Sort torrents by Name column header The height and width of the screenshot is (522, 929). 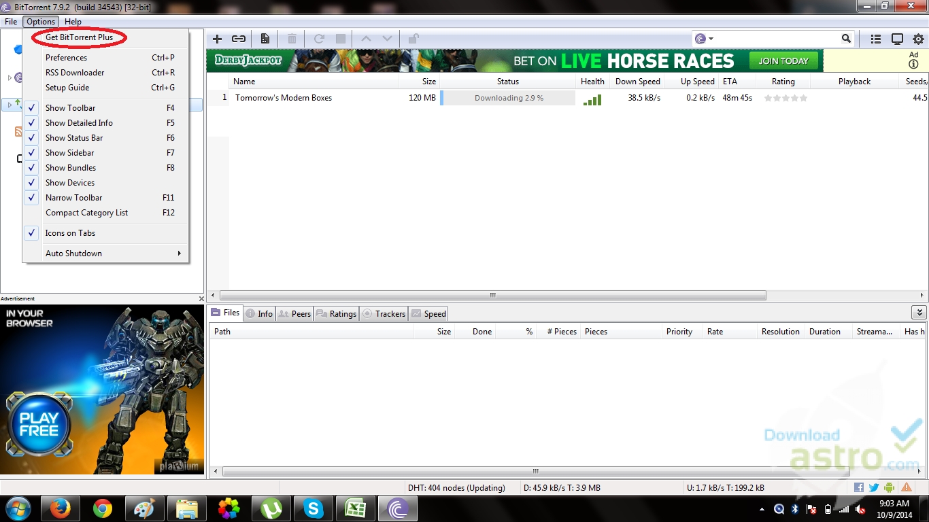tap(314, 82)
